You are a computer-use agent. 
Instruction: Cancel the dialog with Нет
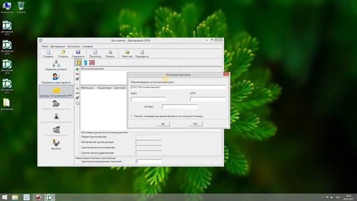195,124
